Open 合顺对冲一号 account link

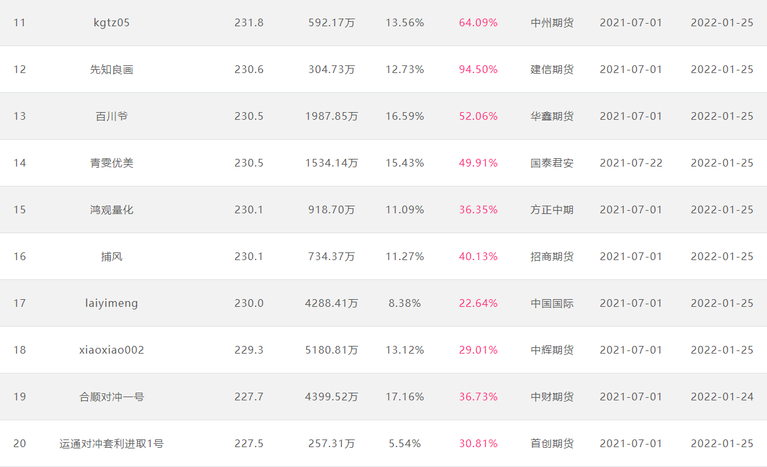(111, 397)
